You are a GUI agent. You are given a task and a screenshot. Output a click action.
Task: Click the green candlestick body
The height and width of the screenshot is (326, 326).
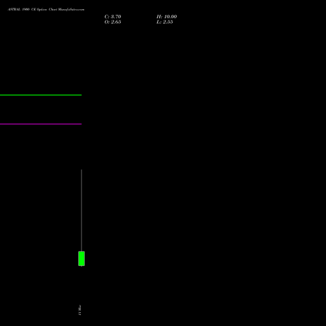pos(81,258)
